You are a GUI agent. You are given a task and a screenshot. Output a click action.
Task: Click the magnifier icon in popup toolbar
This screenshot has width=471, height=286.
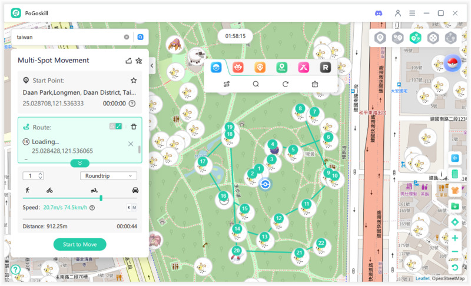point(256,84)
